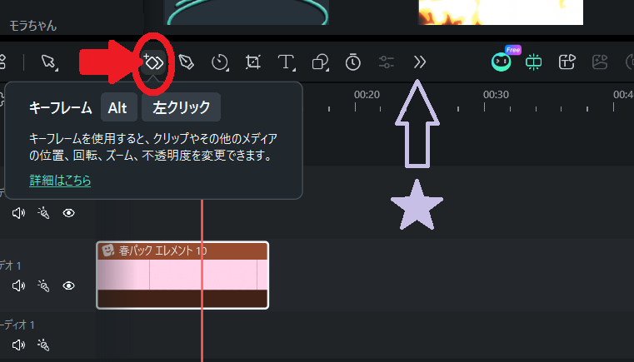Image resolution: width=634 pixels, height=362 pixels.
Task: Select the Text tool
Action: coord(286,62)
